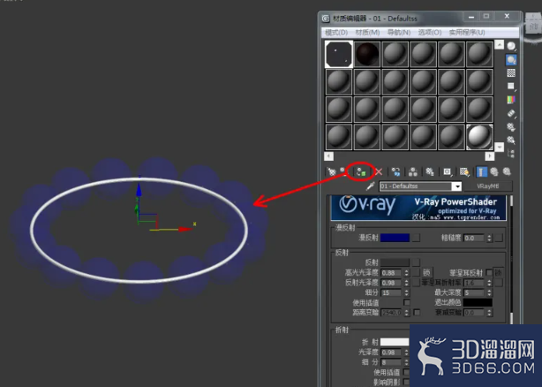This screenshot has width=542, height=387.
Task: Click the 高光光泽度 0.88 input field
Action: pyautogui.click(x=391, y=272)
